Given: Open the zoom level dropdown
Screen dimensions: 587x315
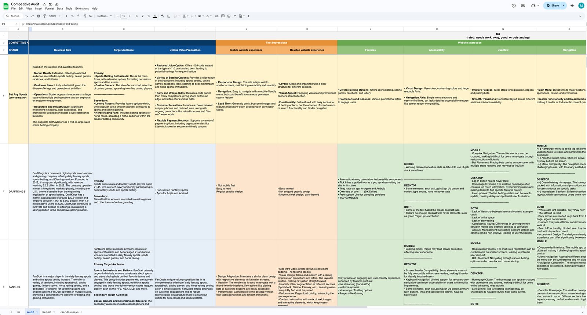Looking at the screenshot, I should pos(55,16).
